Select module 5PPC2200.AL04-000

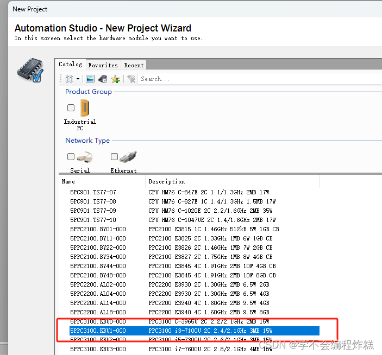(98, 294)
